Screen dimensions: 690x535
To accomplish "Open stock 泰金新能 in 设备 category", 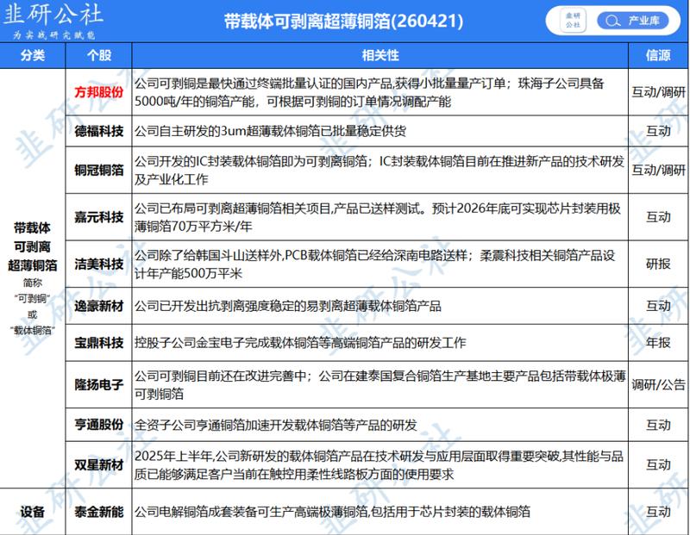I will (x=99, y=512).
